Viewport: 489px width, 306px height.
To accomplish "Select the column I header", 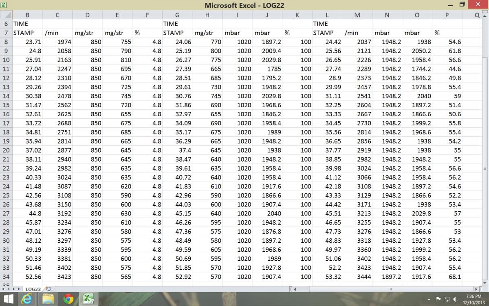I will click(237, 15).
